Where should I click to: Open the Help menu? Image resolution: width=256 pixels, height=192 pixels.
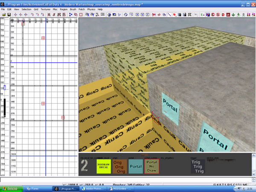click(x=100, y=9)
